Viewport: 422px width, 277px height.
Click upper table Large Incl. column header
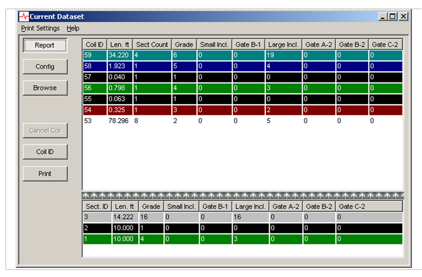point(284,45)
